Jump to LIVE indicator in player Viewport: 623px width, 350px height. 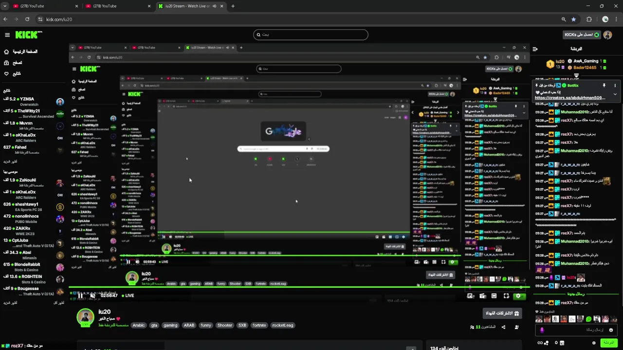[128, 296]
